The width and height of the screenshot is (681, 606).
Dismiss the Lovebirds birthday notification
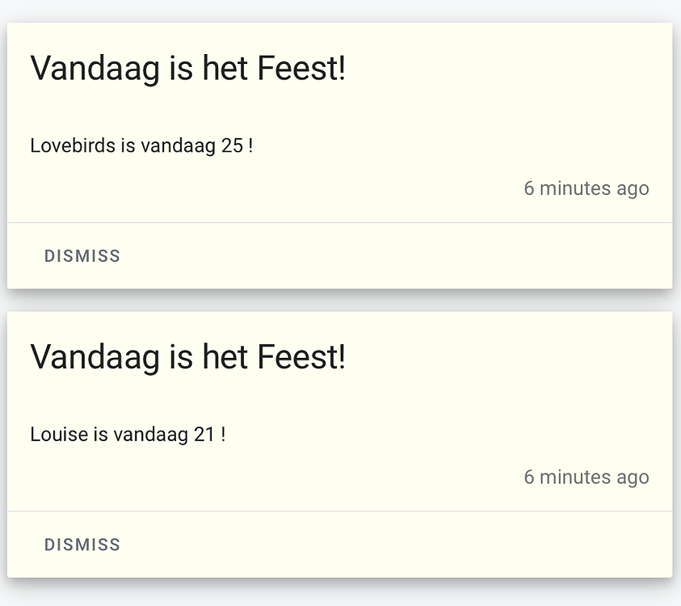coord(82,255)
